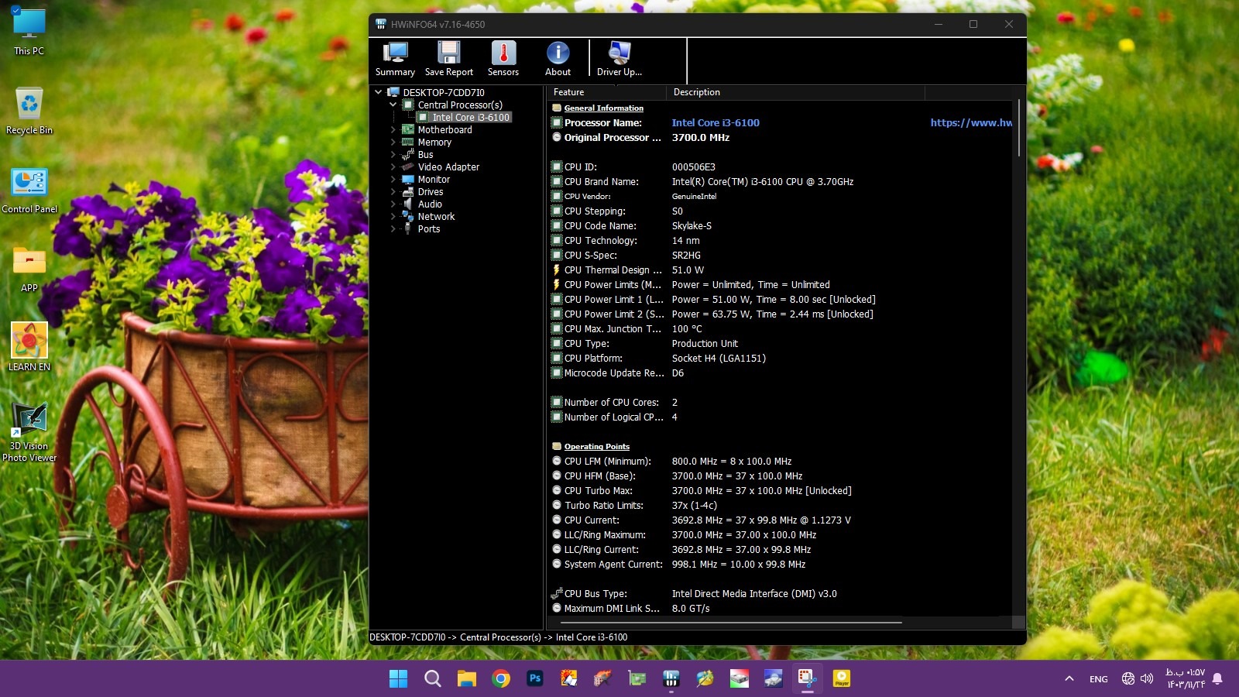Image resolution: width=1239 pixels, height=697 pixels.
Task: Collapse the DESKTOP-7CDD7I0 root node
Action: point(379,92)
